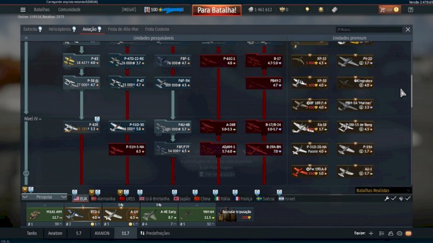
Task: Click the player profile rank 100 icon
Action: [147, 10]
